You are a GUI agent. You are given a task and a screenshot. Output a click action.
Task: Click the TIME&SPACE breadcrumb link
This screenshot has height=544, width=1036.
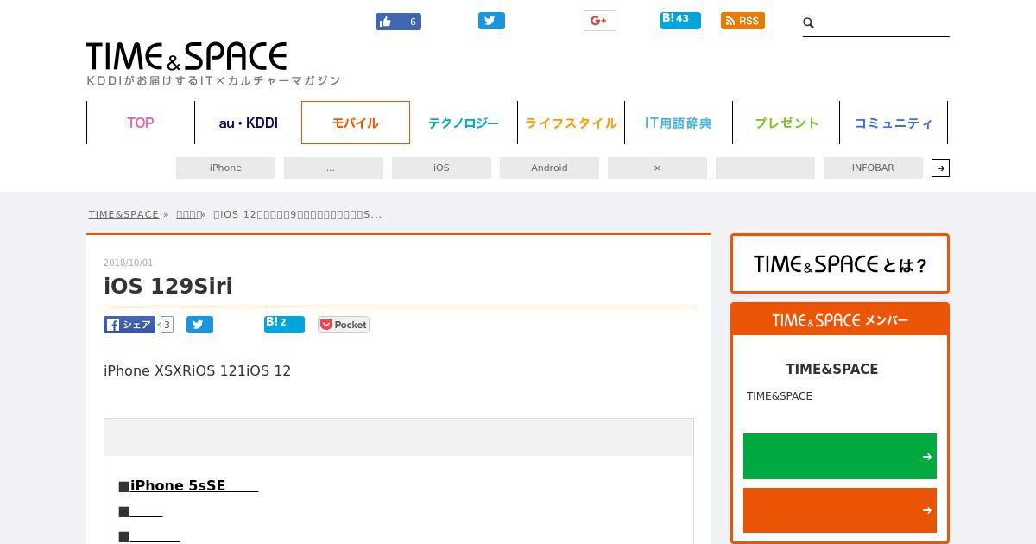coord(123,214)
